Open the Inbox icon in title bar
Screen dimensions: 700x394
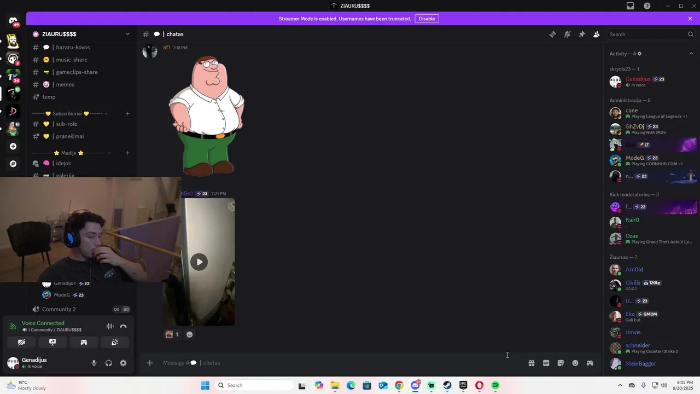click(631, 5)
